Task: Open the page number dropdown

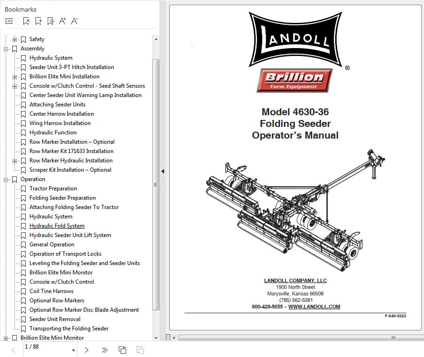Action: coord(73,350)
